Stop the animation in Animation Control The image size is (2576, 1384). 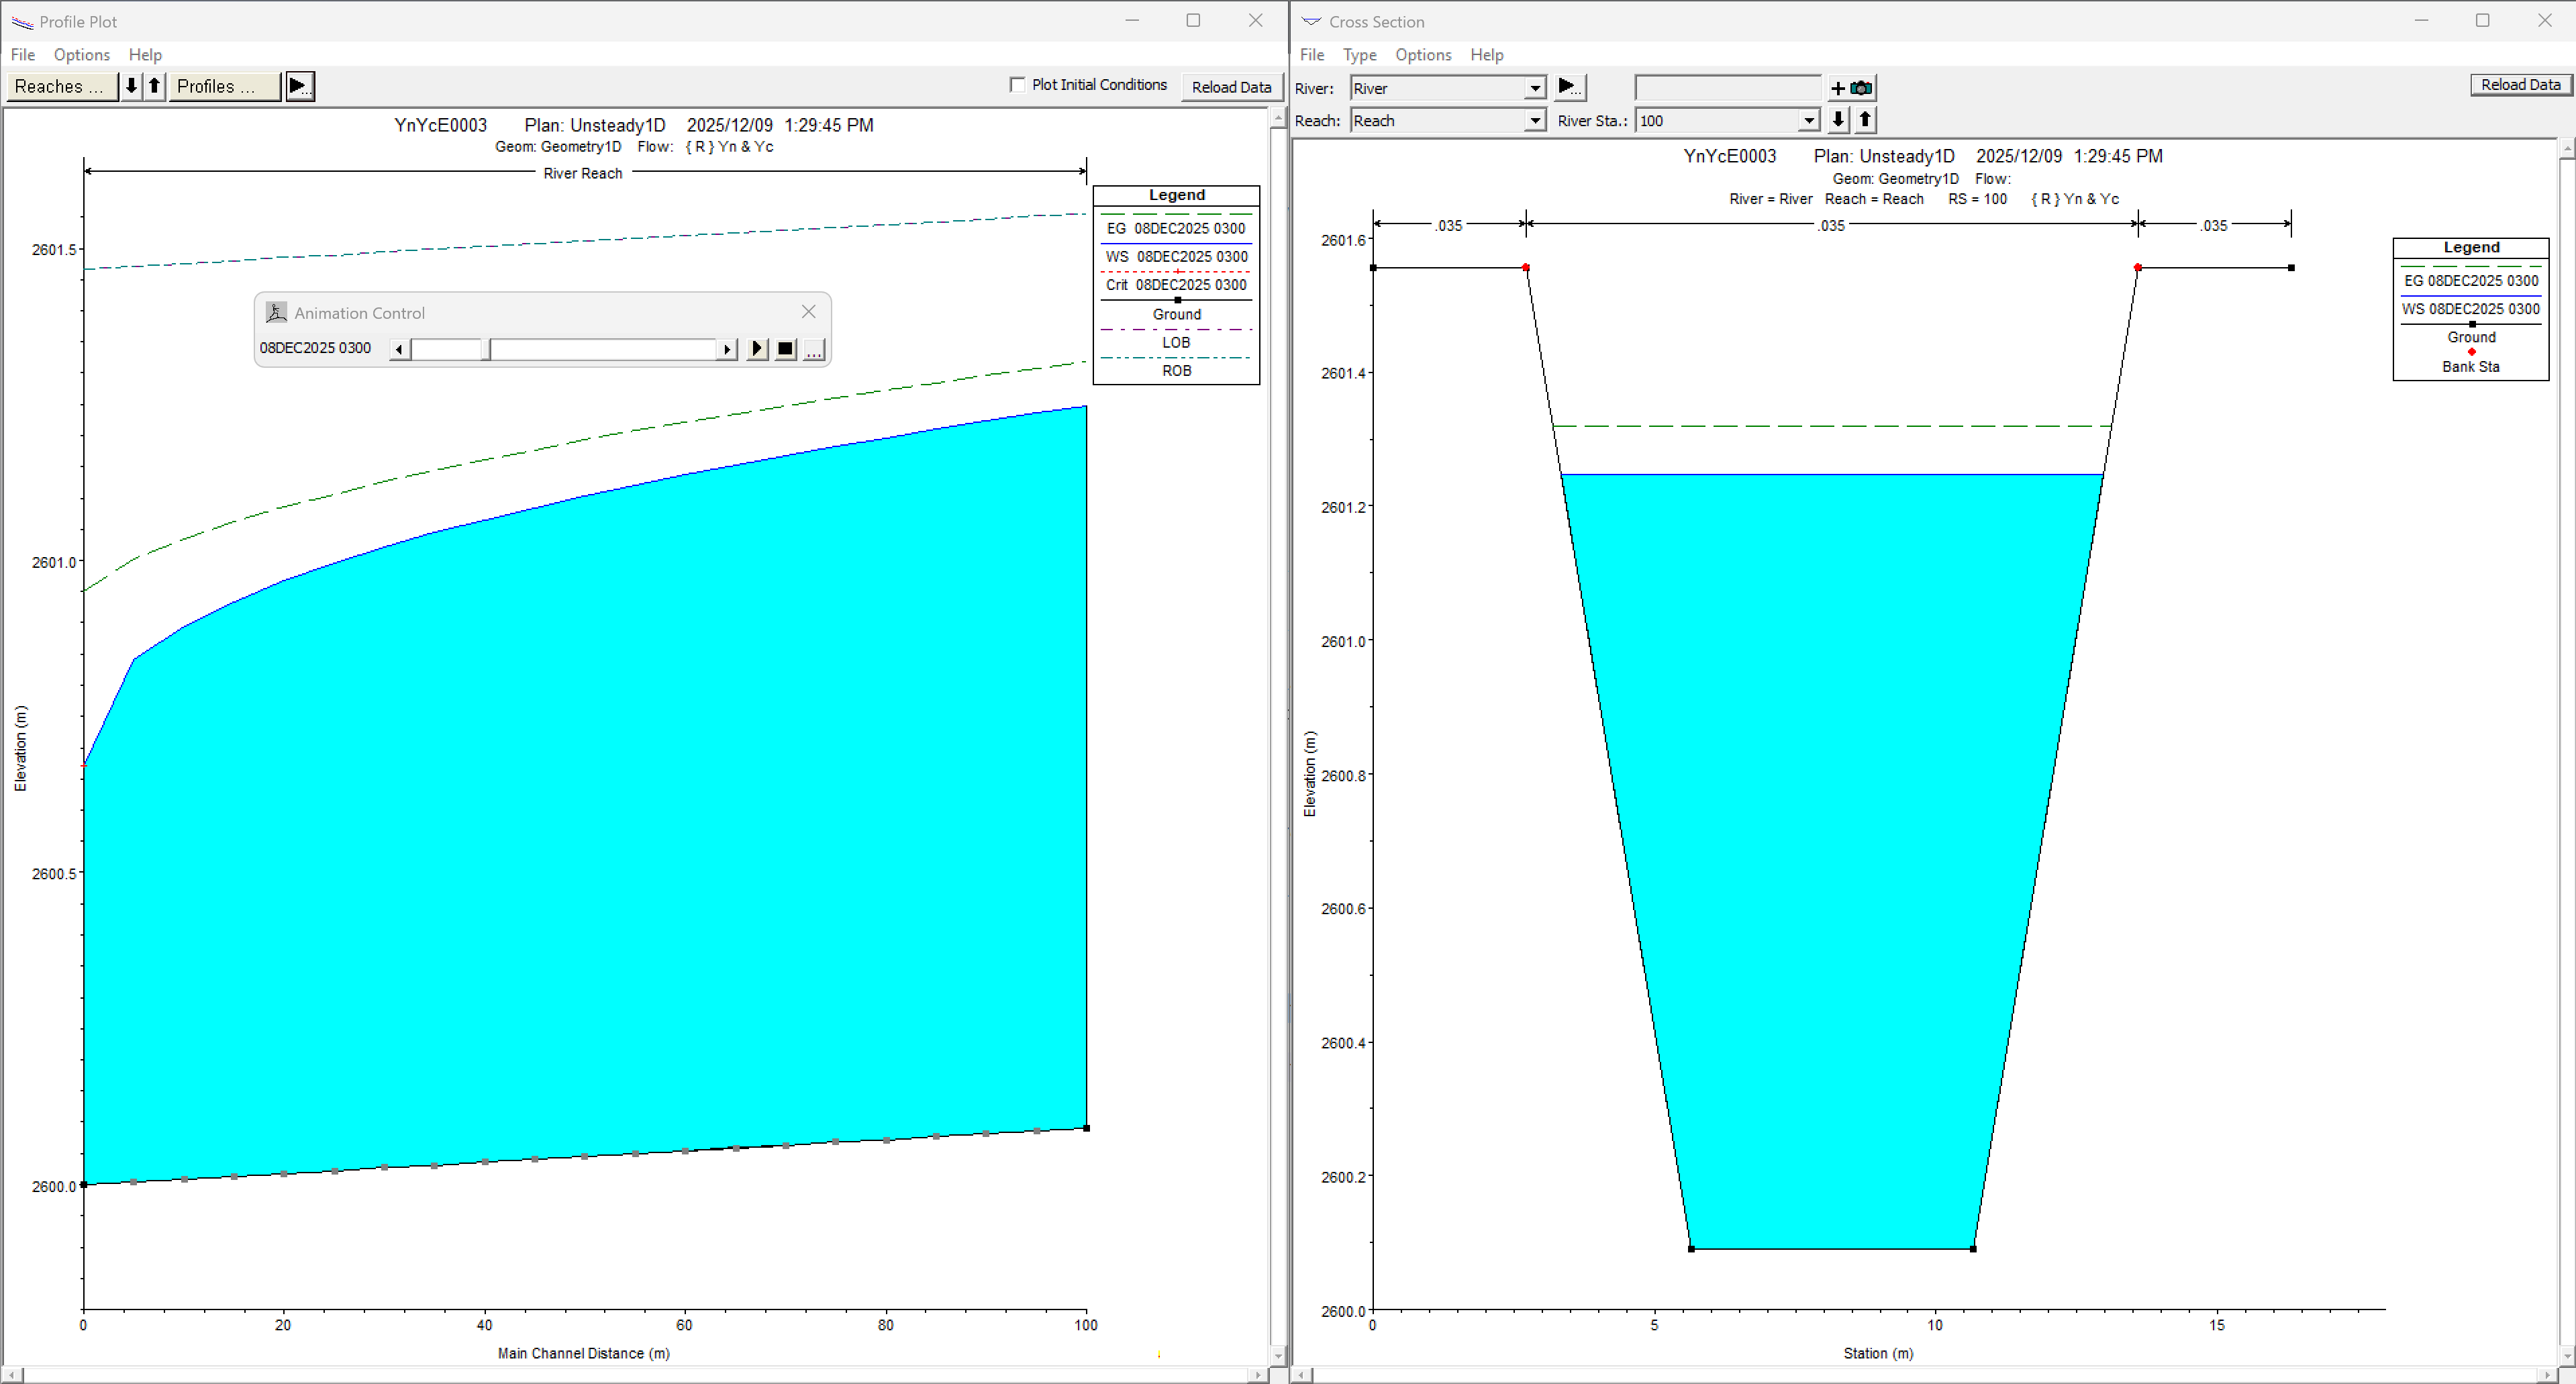point(786,349)
